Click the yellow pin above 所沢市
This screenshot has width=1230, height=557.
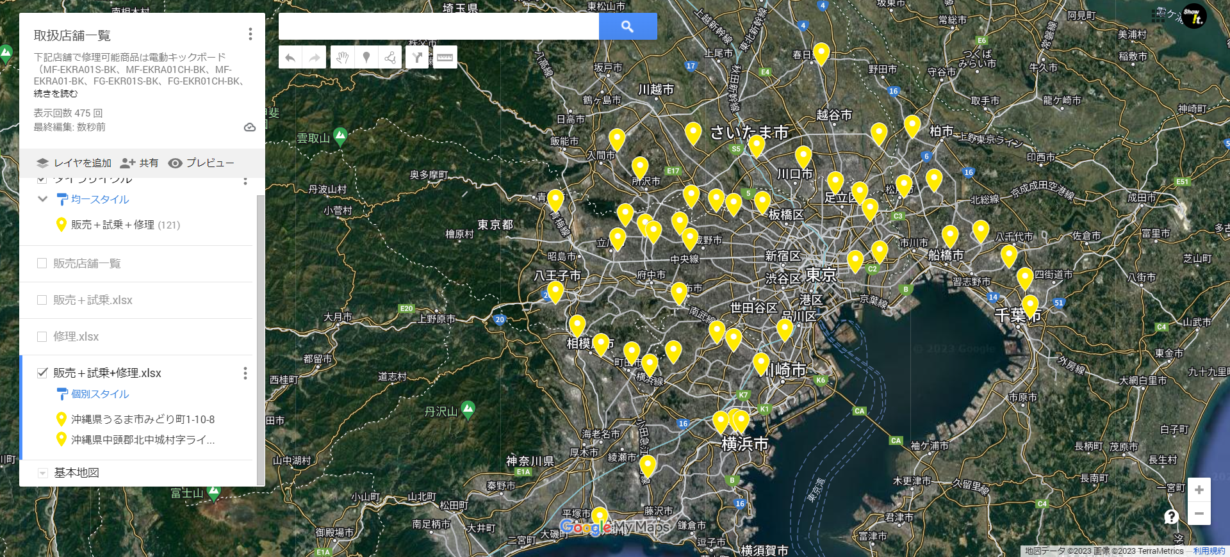pyautogui.click(x=640, y=168)
